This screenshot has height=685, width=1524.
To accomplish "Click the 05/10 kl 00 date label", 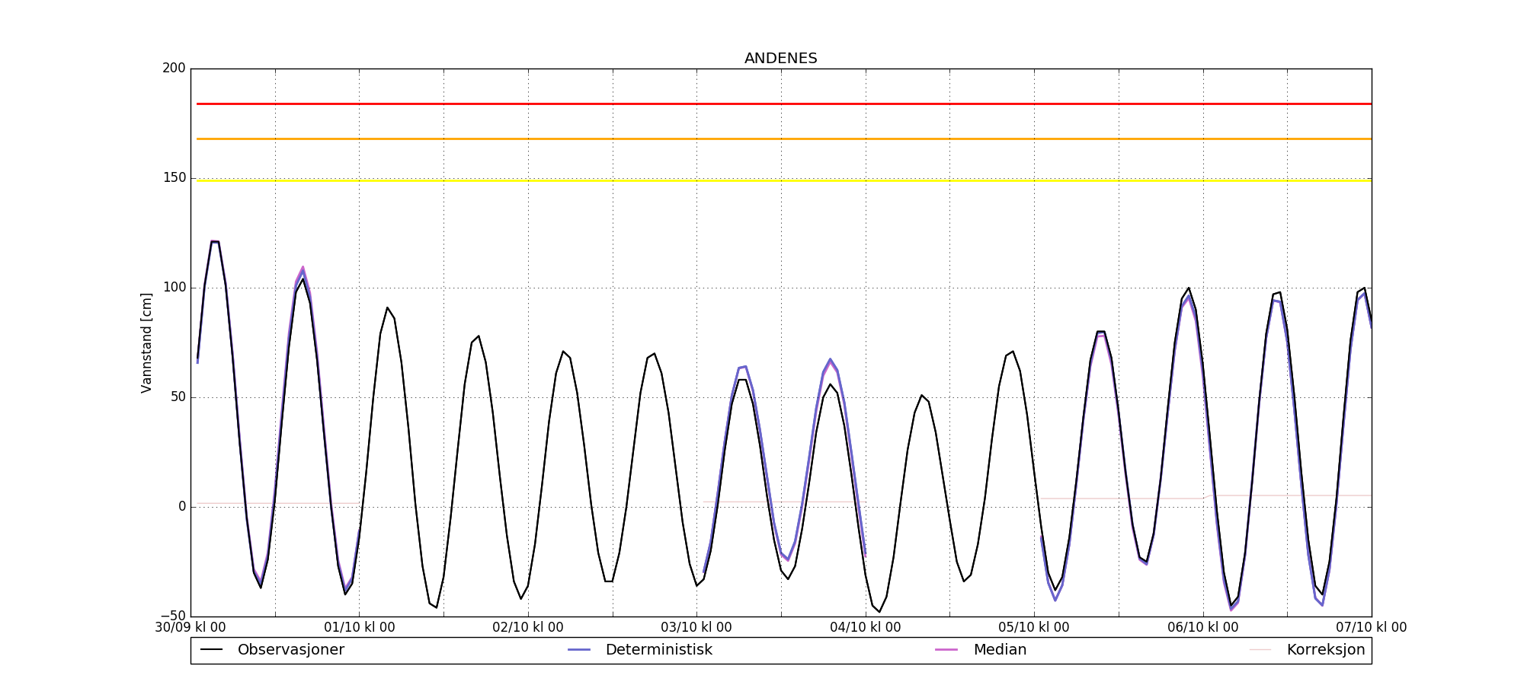I will [x=1034, y=628].
